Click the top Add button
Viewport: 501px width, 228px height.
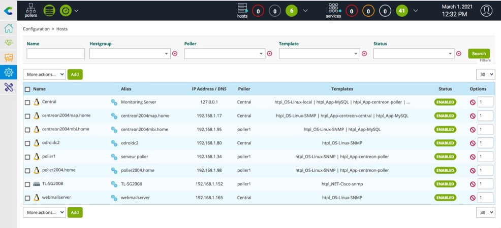[75, 74]
